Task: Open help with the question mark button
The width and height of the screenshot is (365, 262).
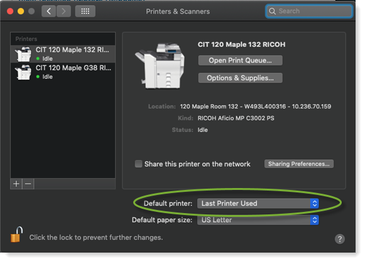Action: point(340,239)
